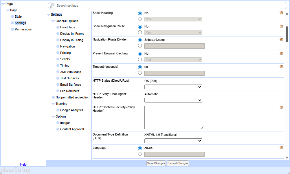This screenshot has width=290, height=174.
Task: Click the palette icon for Timeout (seconds)
Action: (x=281, y=67)
